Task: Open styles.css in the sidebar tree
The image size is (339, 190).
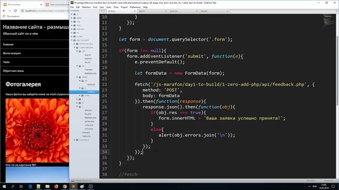Action: 91,84
